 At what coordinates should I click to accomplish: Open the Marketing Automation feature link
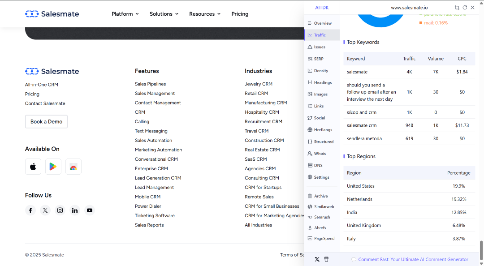(x=158, y=150)
